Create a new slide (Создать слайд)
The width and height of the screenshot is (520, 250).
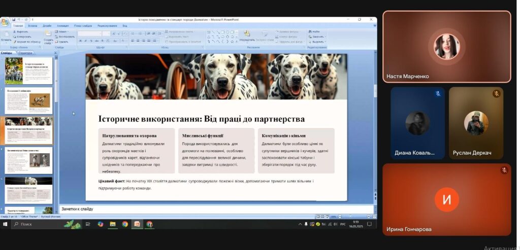tap(48, 37)
